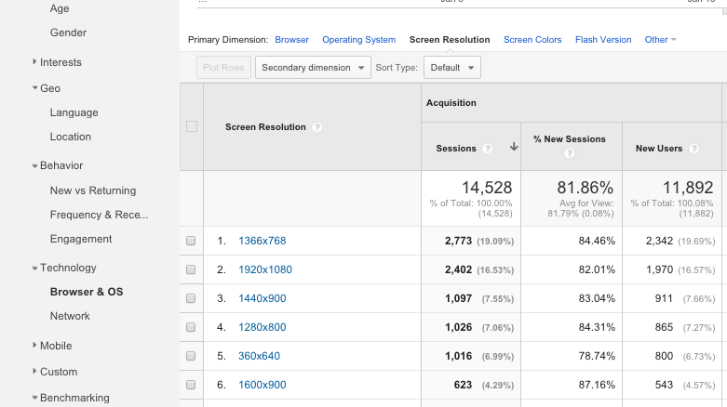The image size is (727, 407).
Task: Expand the Interests section in sidebar
Action: pyautogui.click(x=34, y=61)
